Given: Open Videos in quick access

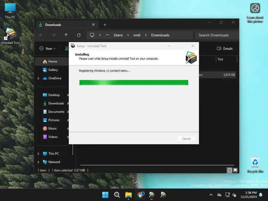Looking at the screenshot, I should pyautogui.click(x=52, y=137).
